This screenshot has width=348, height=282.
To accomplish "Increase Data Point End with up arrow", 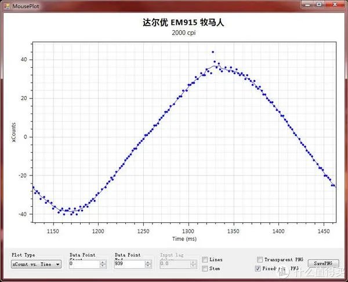I will click(x=148, y=262).
